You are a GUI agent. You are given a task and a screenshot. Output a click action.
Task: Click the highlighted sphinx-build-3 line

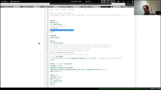click(x=62, y=30)
